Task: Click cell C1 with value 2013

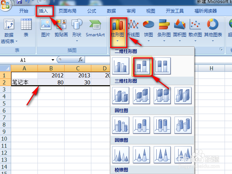Action: (78, 75)
